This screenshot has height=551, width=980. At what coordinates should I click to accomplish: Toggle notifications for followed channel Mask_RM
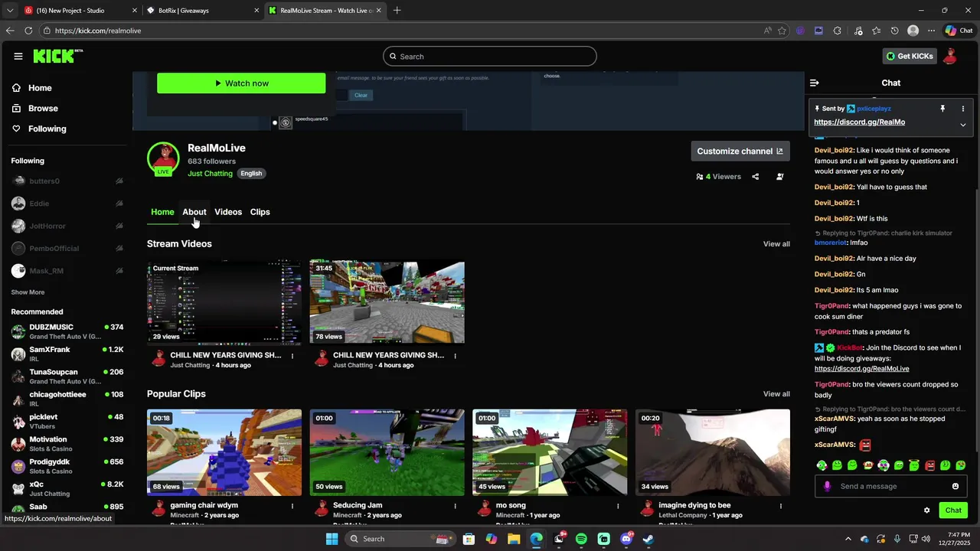tap(119, 271)
